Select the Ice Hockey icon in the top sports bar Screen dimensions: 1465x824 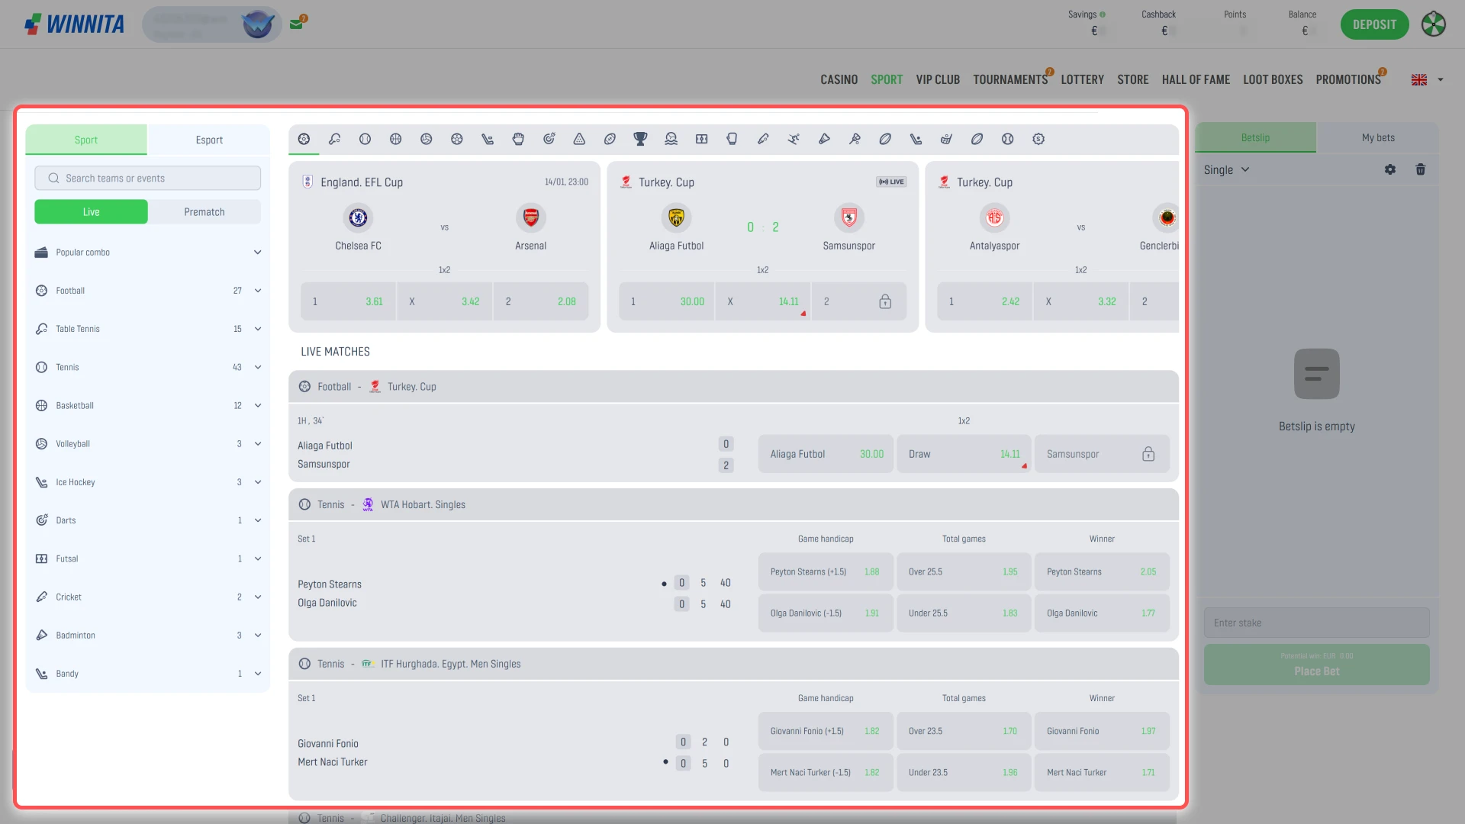click(487, 139)
